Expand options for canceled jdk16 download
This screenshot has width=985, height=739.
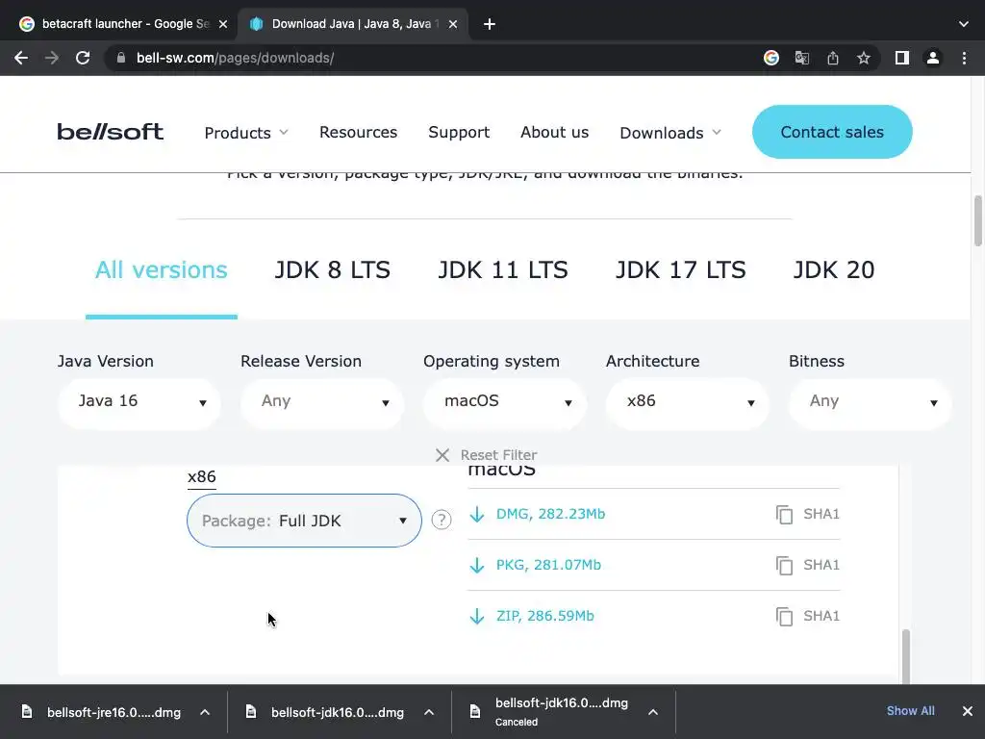653,712
